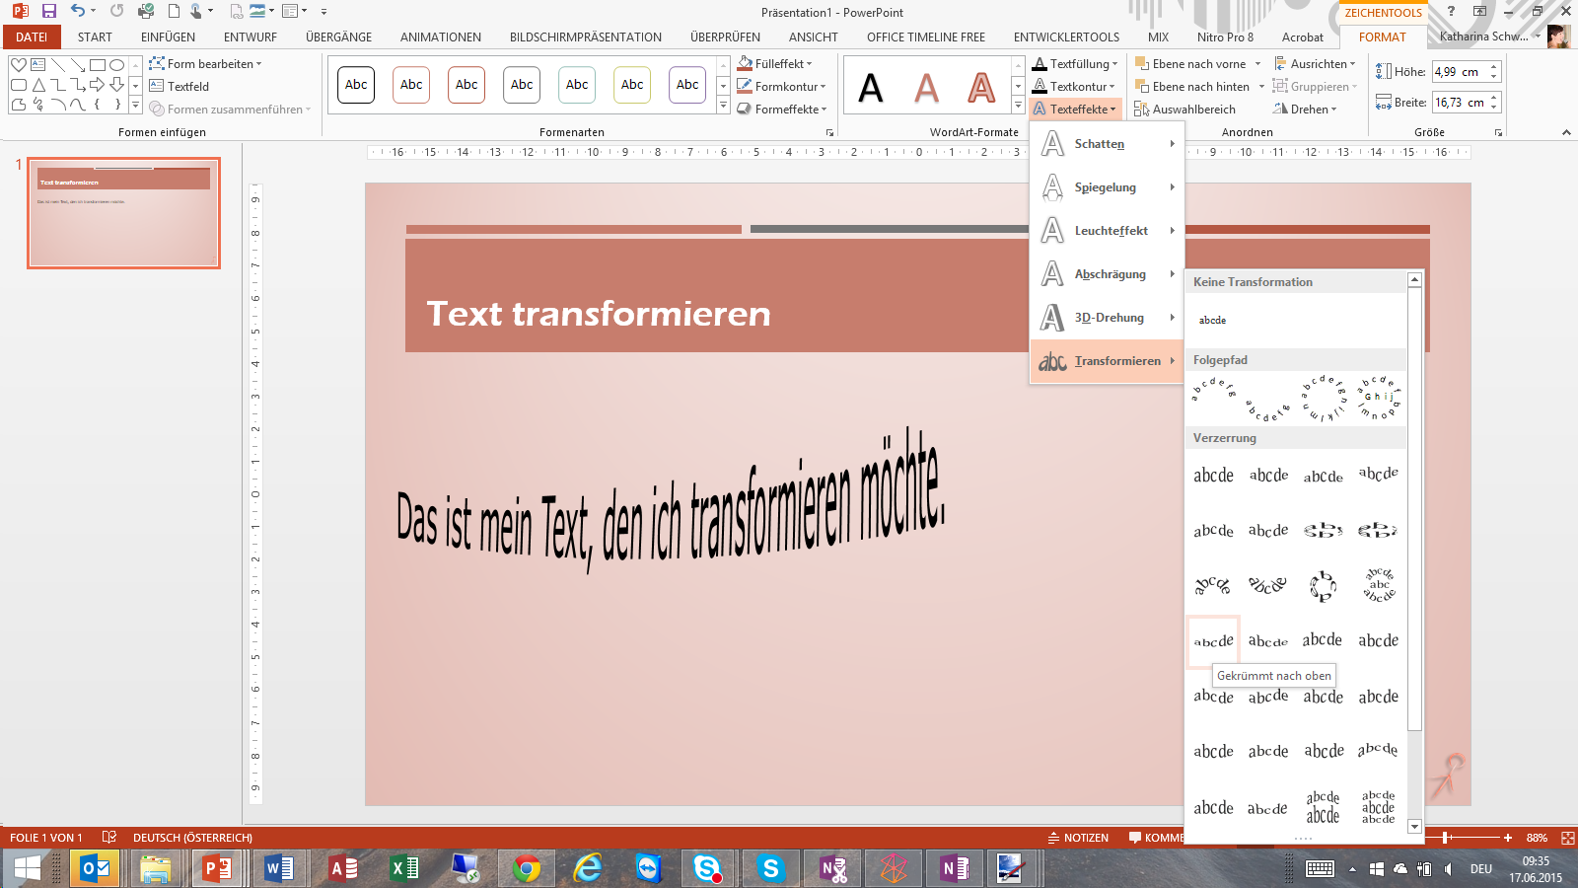Viewport: 1578px width, 888px height.
Task: Apply the 'abcde' no-transformation option
Action: click(1212, 321)
